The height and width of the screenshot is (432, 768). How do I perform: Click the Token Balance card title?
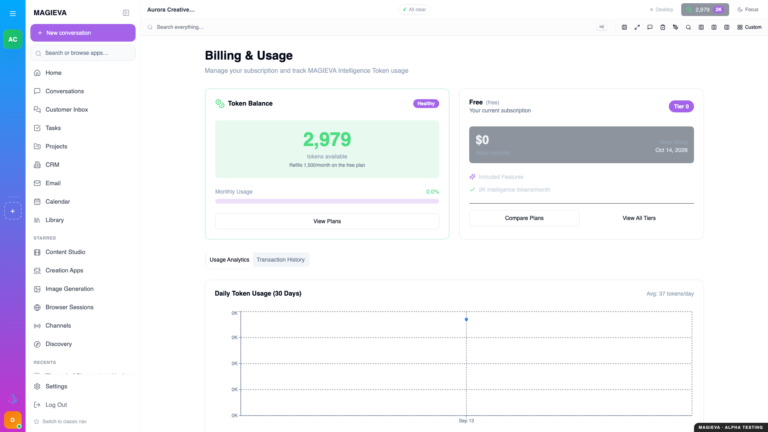click(250, 104)
